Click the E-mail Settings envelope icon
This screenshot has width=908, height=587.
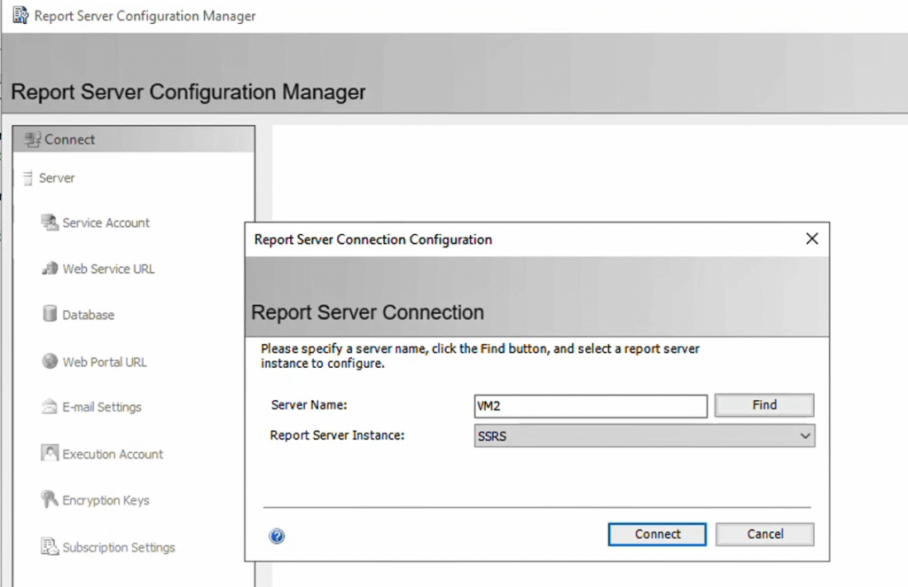(50, 407)
